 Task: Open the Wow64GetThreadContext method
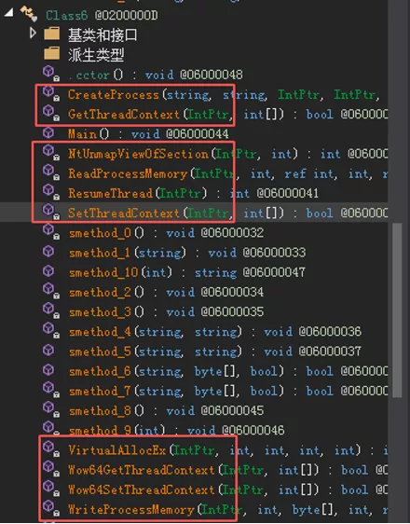[x=142, y=470]
